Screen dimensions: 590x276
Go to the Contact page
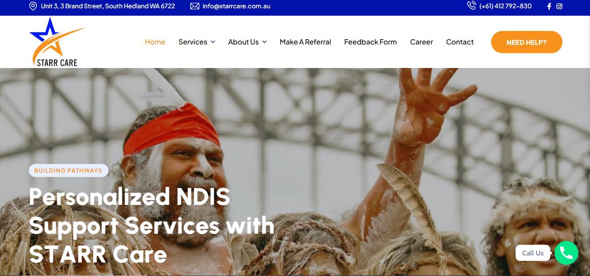(x=460, y=42)
